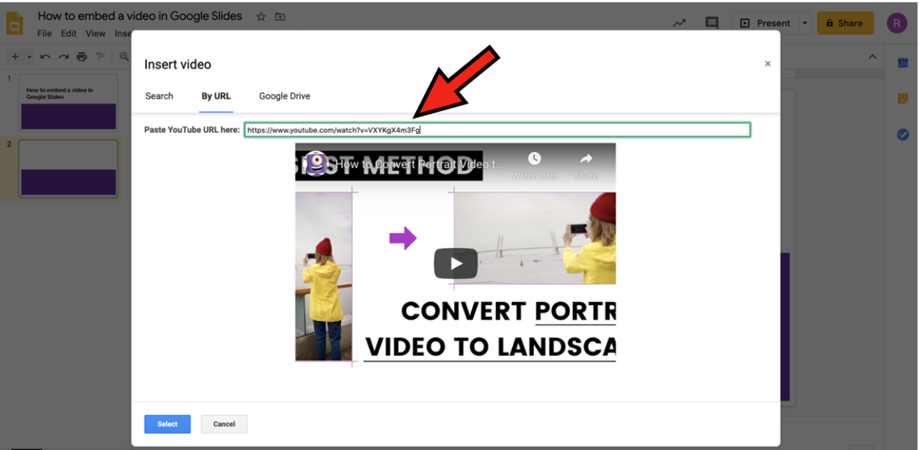
Task: Click Watch later clock on video preview
Action: 534,159
